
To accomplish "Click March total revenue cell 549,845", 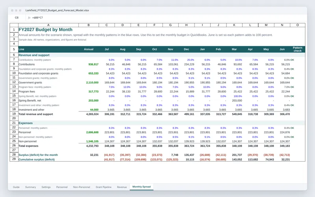I will click(x=237, y=114).
